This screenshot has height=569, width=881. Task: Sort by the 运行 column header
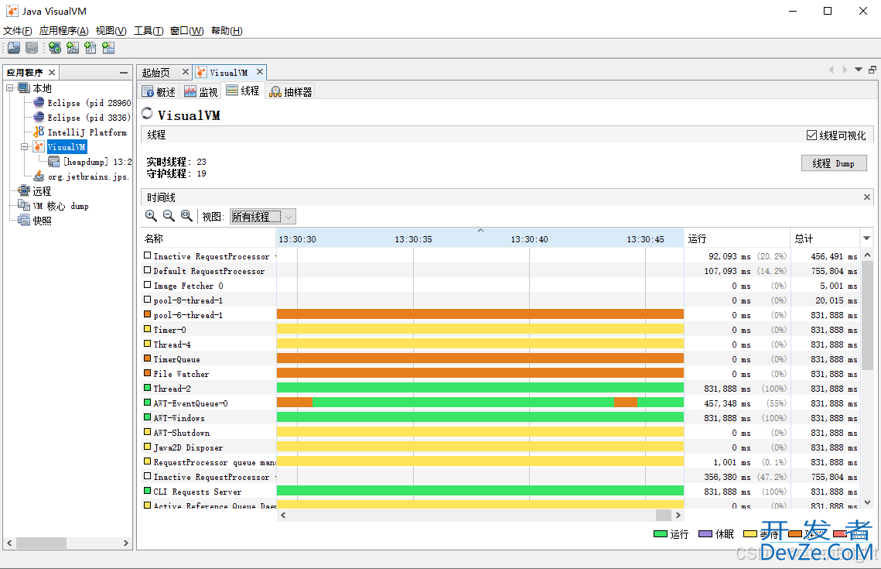point(736,238)
